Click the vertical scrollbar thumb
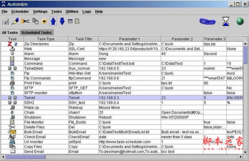Image resolution: width=249 pixels, height=161 pixels. click(245, 55)
